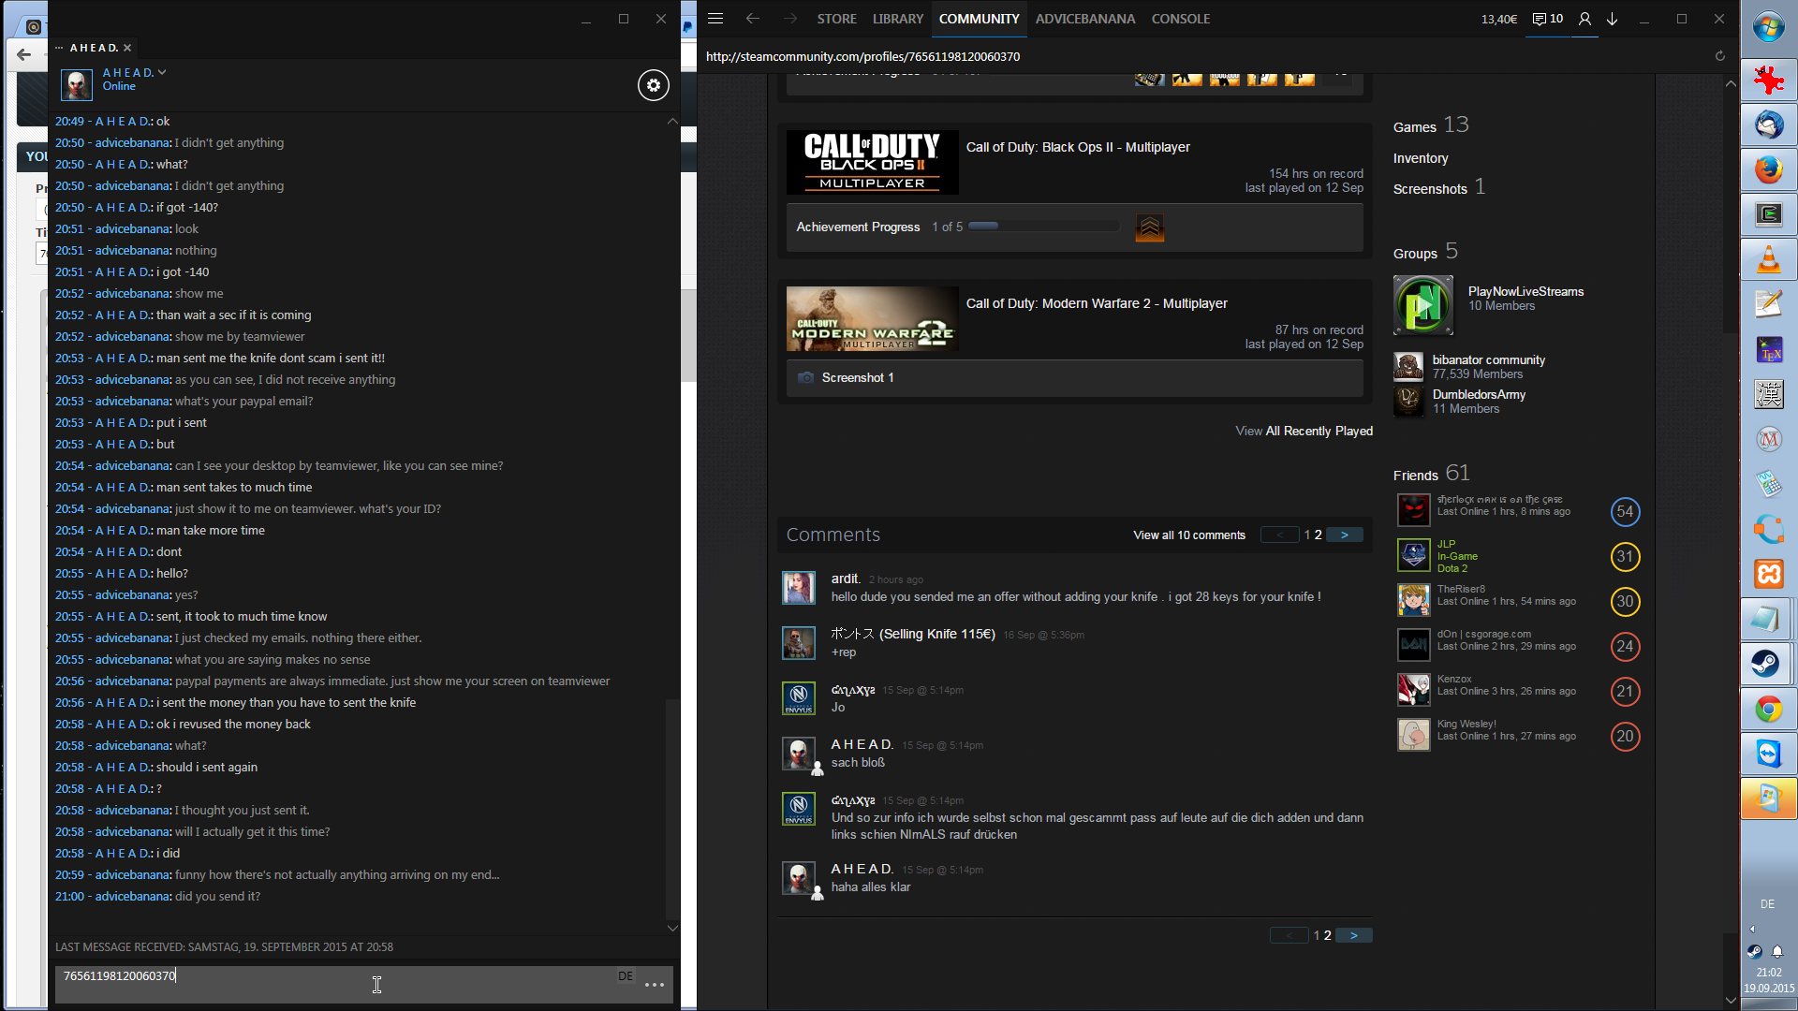Open chat settings gear icon

pyautogui.click(x=654, y=85)
